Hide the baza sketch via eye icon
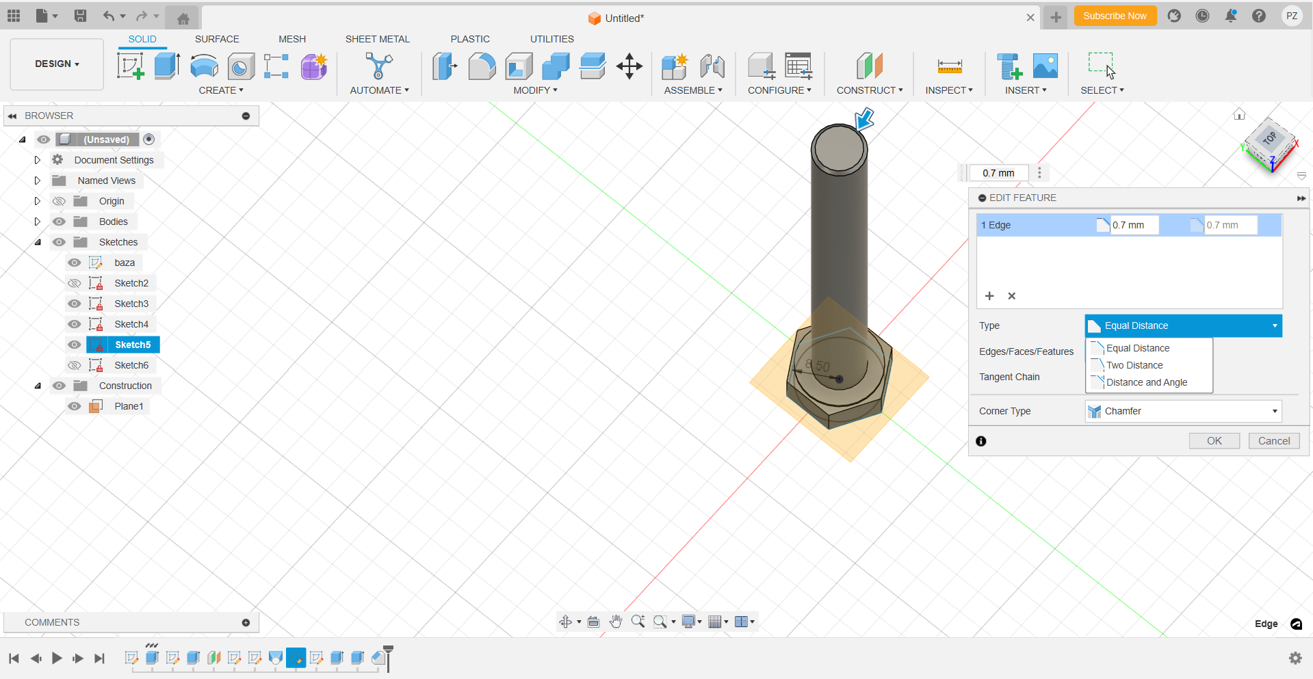The image size is (1313, 679). point(75,263)
